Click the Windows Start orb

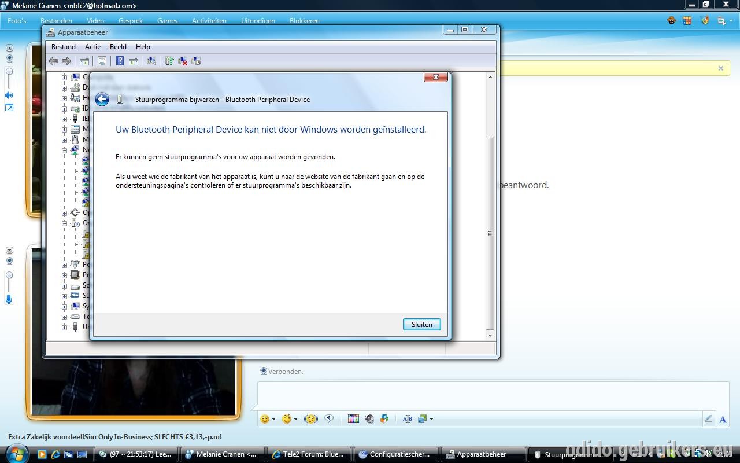pos(16,453)
